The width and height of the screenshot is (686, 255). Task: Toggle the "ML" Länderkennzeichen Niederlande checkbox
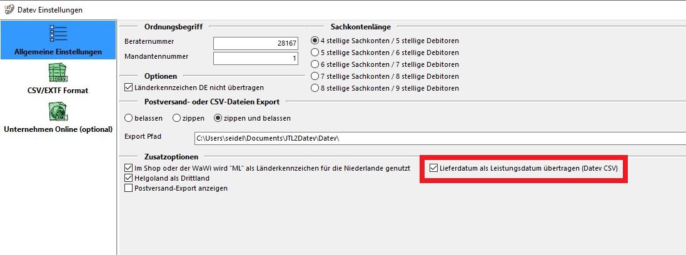click(128, 168)
